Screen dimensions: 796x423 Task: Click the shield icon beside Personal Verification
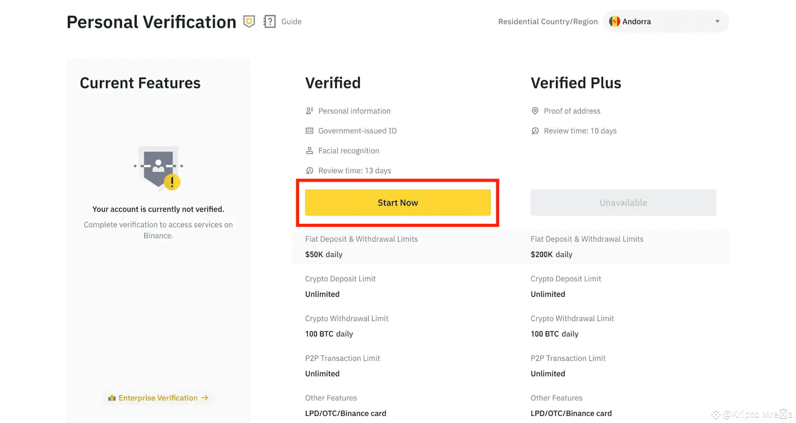point(249,21)
